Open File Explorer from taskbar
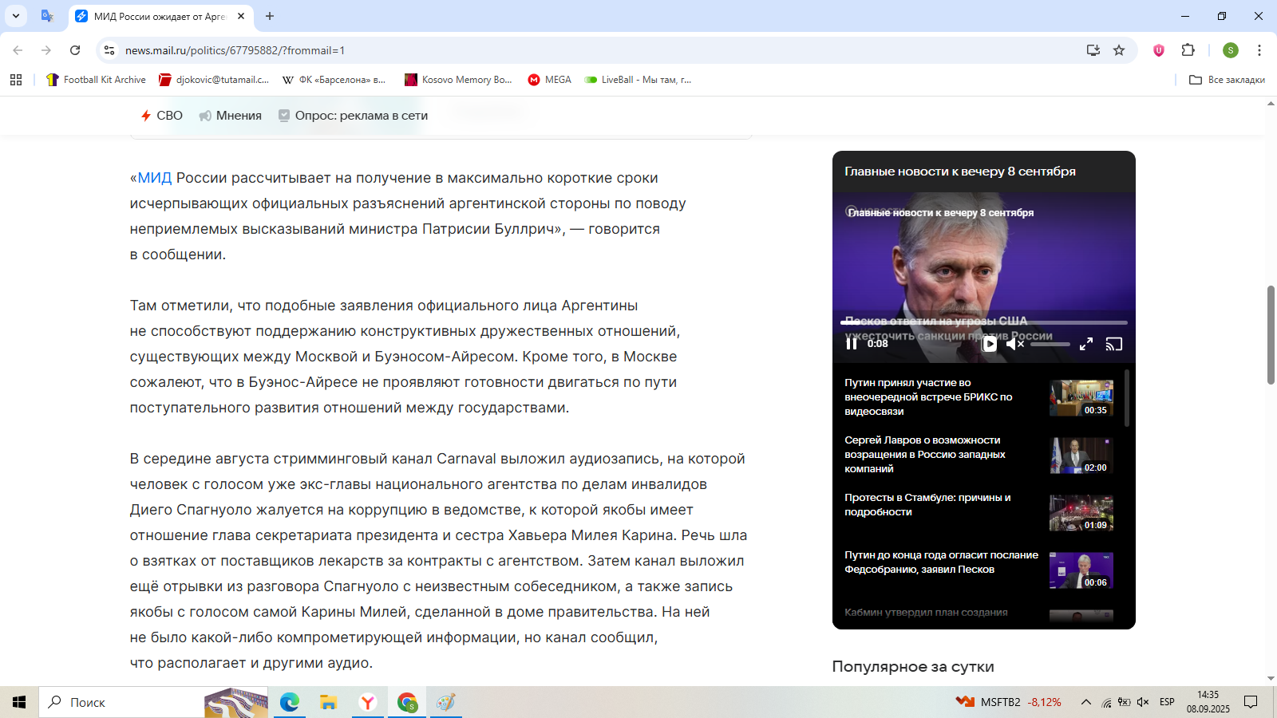Image resolution: width=1277 pixels, height=718 pixels. point(328,702)
